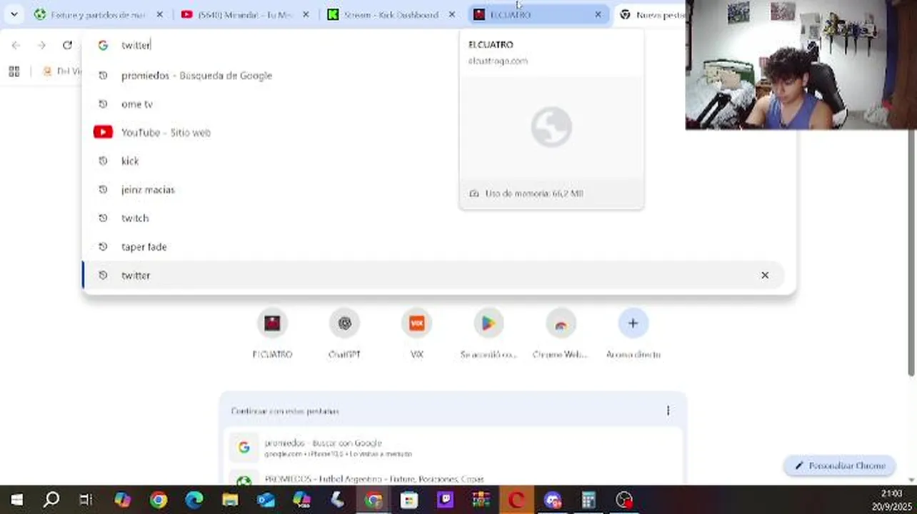
Task: Remove the 'twitter' suggestion with the X
Action: (x=765, y=275)
